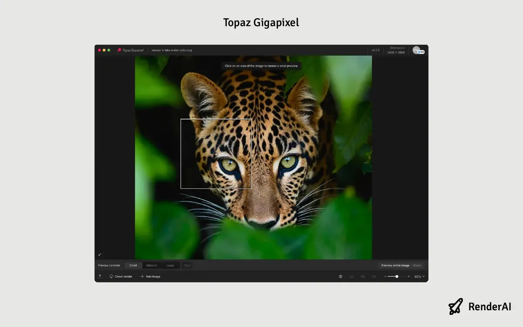
Task: Select the Small preview size
Action: (133, 265)
